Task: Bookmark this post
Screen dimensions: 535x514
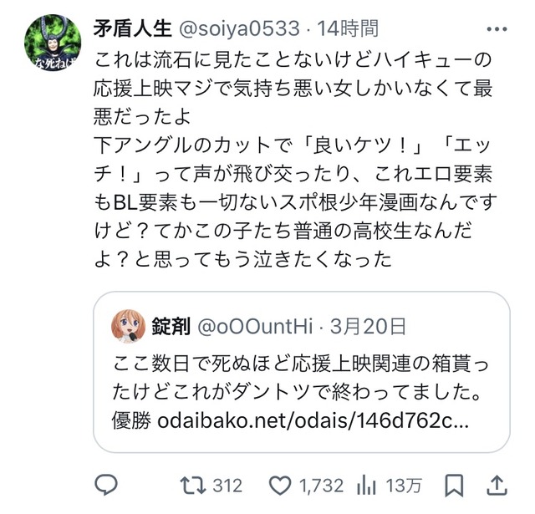Action: pyautogui.click(x=454, y=485)
